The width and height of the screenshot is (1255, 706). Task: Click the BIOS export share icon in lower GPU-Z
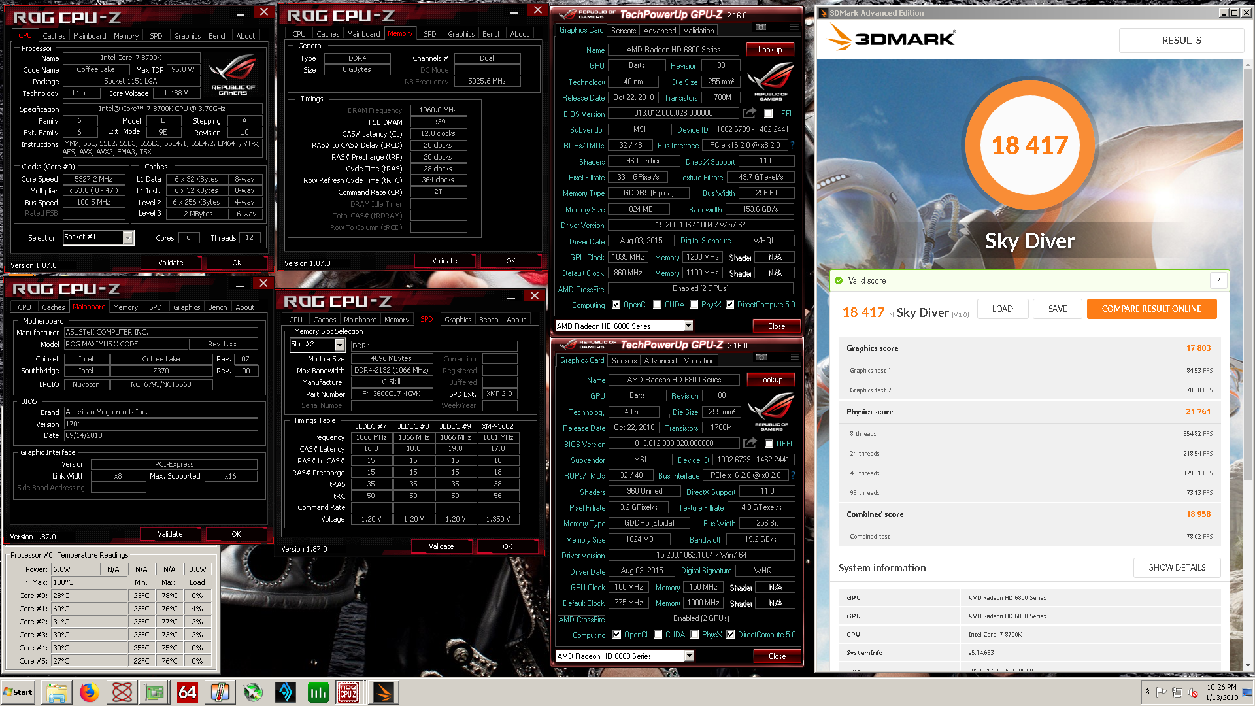[750, 443]
